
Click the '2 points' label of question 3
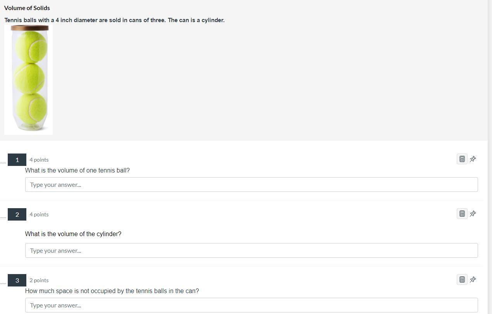(39, 280)
